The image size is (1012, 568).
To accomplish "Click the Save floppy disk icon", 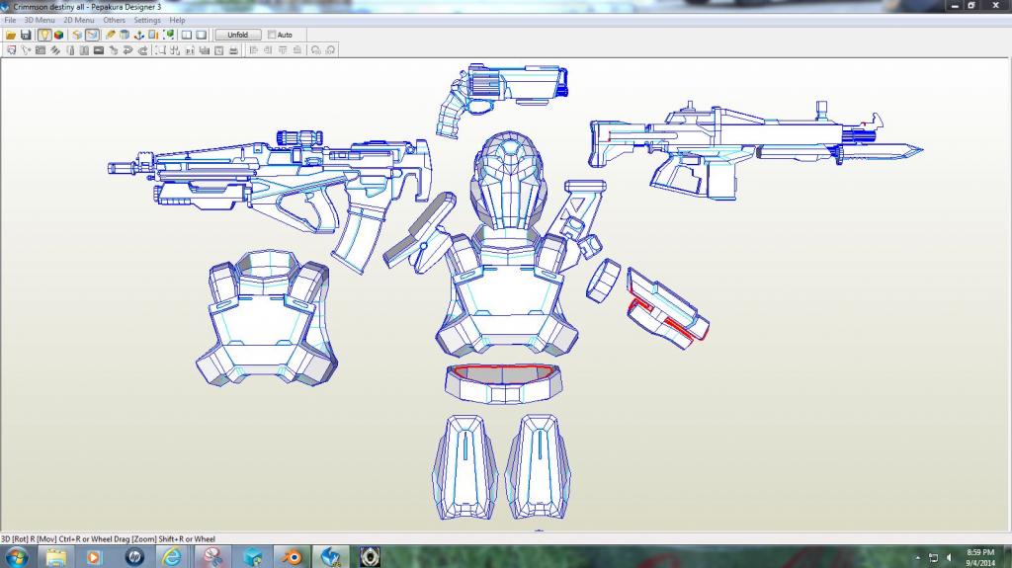I will pos(26,35).
